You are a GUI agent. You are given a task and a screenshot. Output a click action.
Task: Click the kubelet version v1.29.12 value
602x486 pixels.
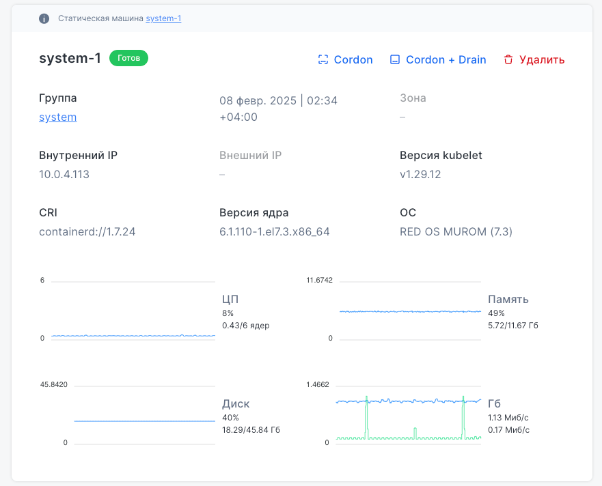coord(420,174)
